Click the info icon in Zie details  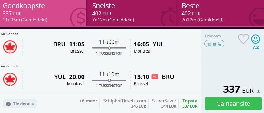pyautogui.click(x=8, y=104)
